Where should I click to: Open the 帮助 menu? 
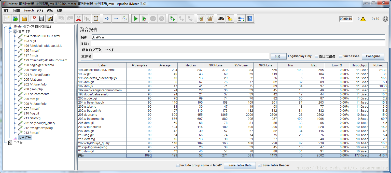coord(60,10)
